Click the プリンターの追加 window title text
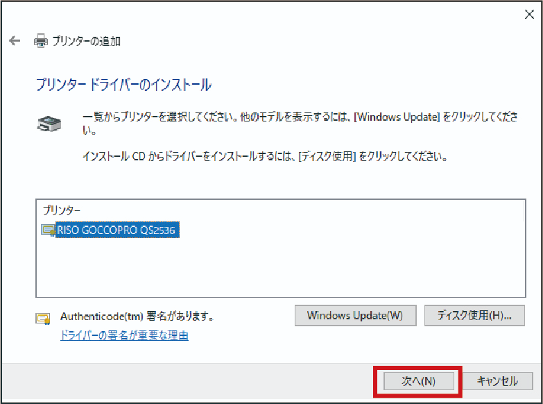Image resolution: width=543 pixels, height=404 pixels. [x=87, y=41]
